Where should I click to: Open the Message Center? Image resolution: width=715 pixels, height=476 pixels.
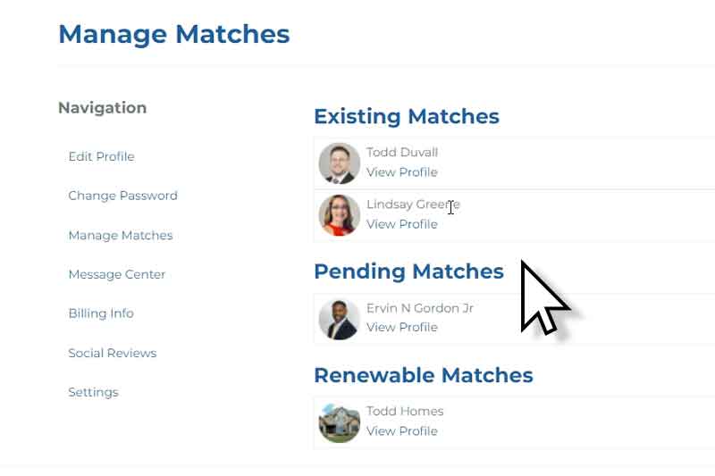tap(117, 274)
